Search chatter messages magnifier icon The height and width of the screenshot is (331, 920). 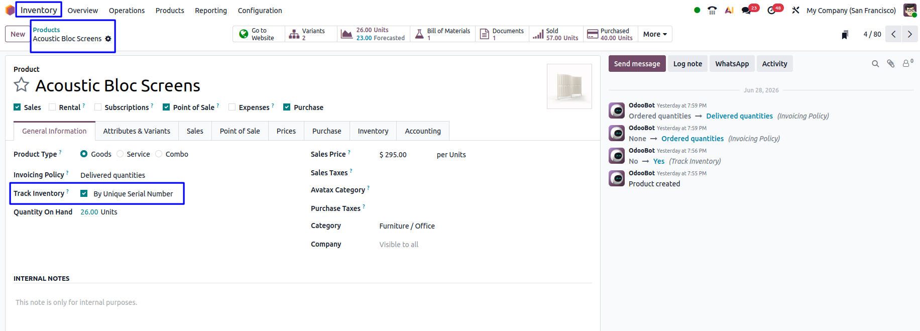(x=875, y=64)
